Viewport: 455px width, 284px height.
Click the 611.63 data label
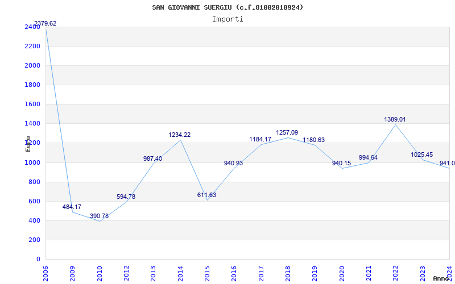tap(206, 195)
